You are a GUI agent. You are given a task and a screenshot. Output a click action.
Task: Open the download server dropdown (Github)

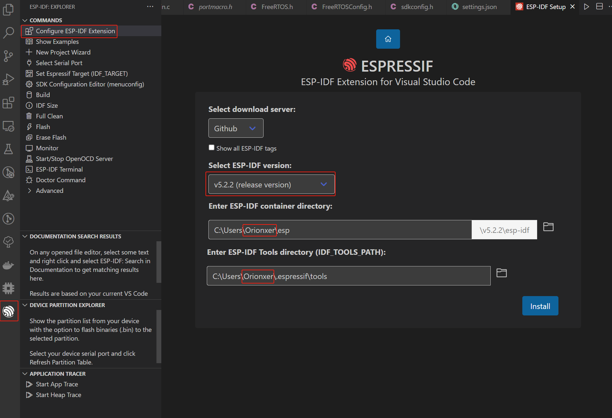(x=236, y=128)
